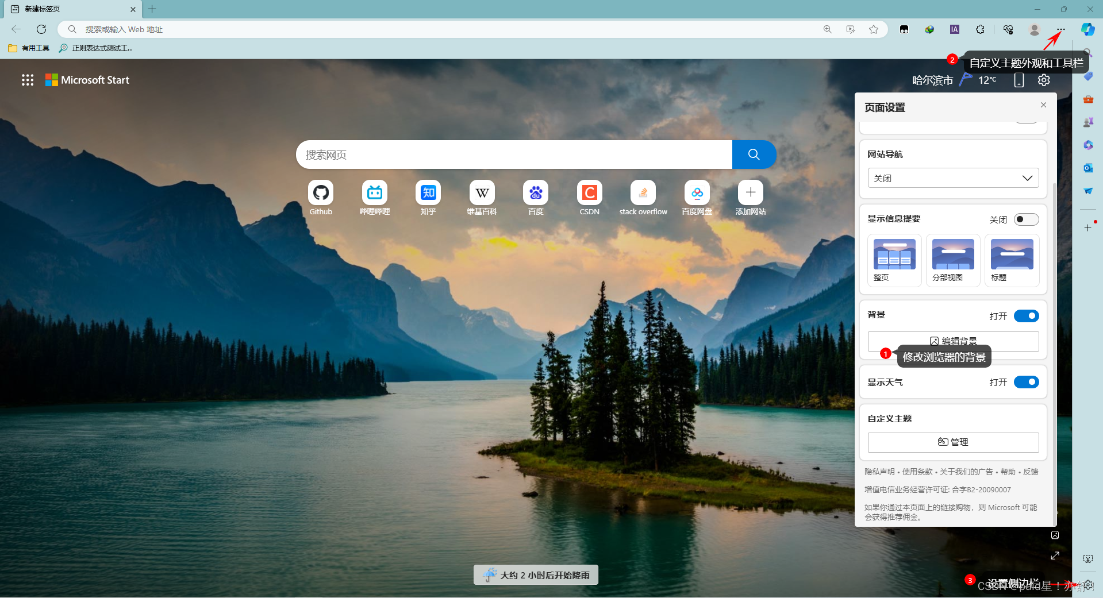This screenshot has width=1103, height=598.
Task: Open the three-dot Settings and more menu
Action: tap(1061, 29)
